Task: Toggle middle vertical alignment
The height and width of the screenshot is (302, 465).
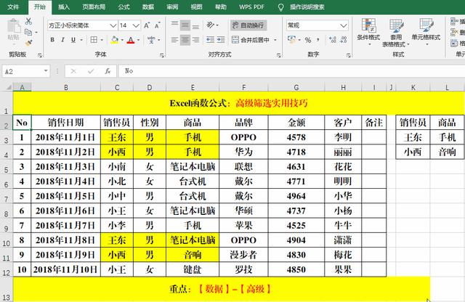Action: (x=185, y=25)
